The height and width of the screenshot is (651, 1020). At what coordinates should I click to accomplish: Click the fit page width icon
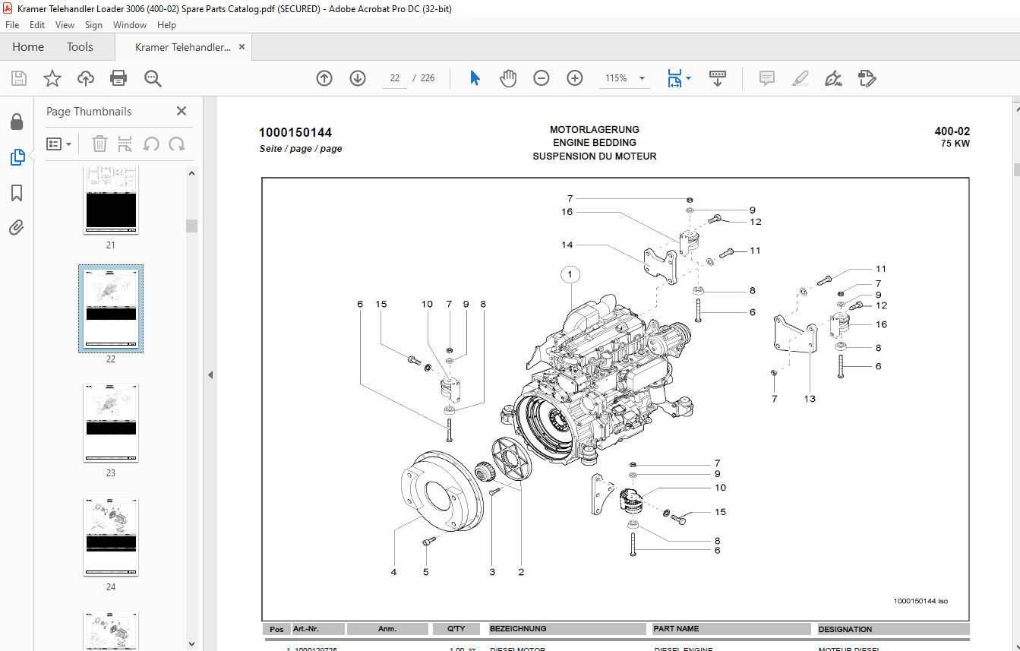coord(674,78)
